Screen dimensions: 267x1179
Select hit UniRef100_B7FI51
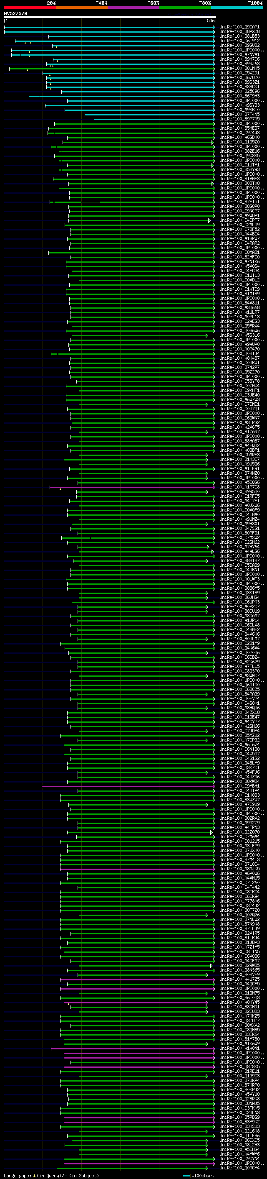click(239, 202)
